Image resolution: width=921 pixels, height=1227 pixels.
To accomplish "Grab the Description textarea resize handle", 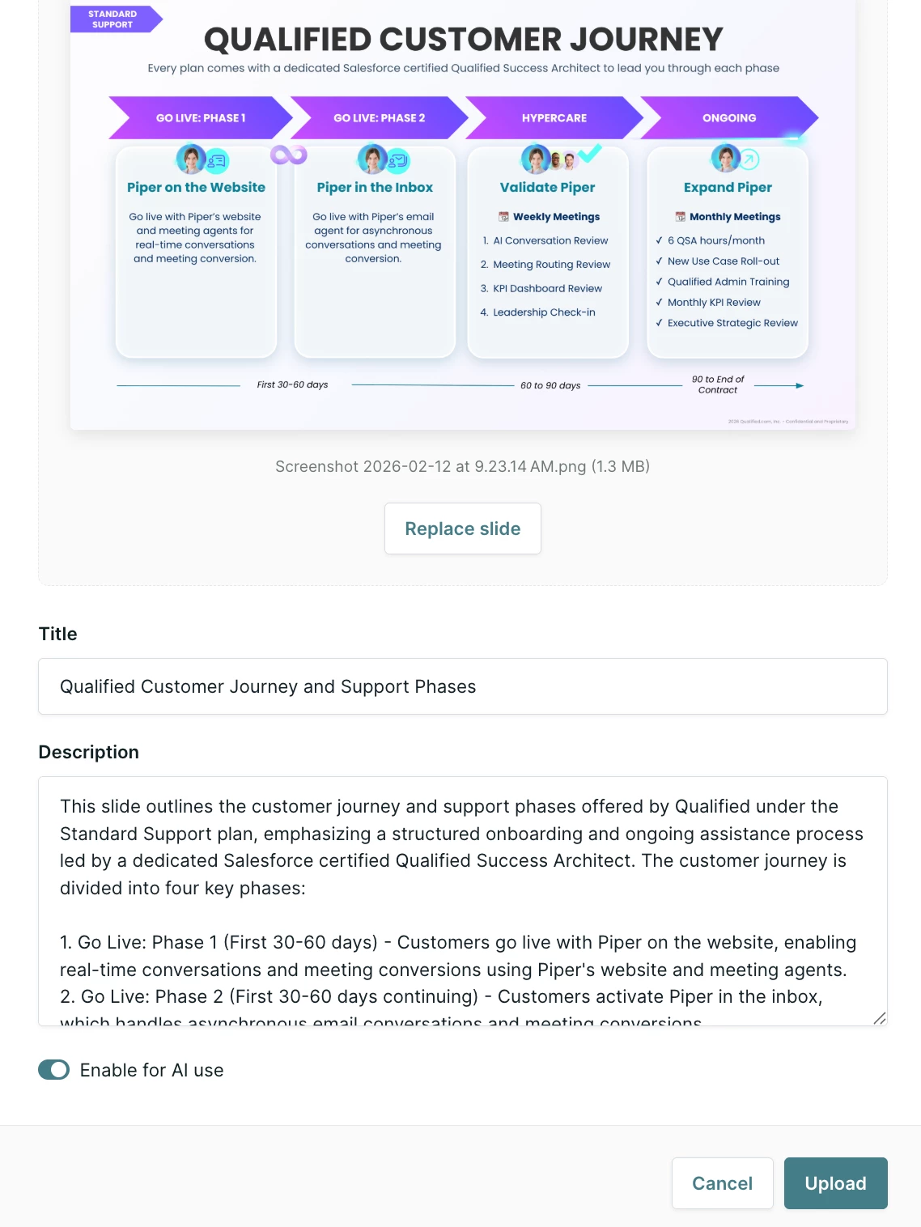I will coord(879,1018).
